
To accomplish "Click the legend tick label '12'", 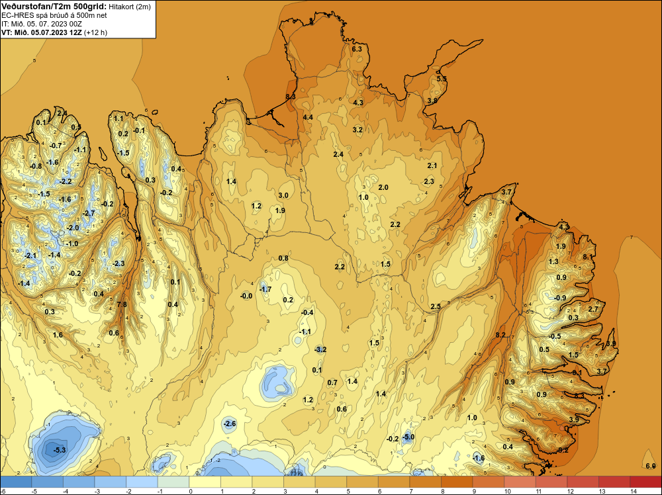I will (x=571, y=491).
